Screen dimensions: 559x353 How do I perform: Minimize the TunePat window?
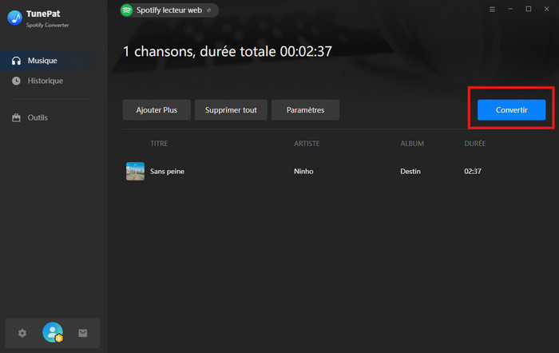coord(510,9)
